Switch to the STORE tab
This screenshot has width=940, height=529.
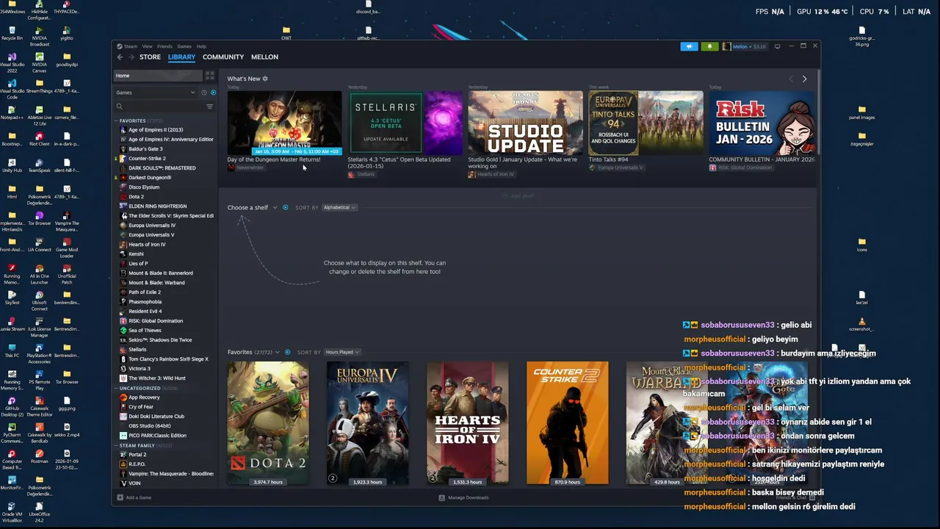tap(150, 57)
